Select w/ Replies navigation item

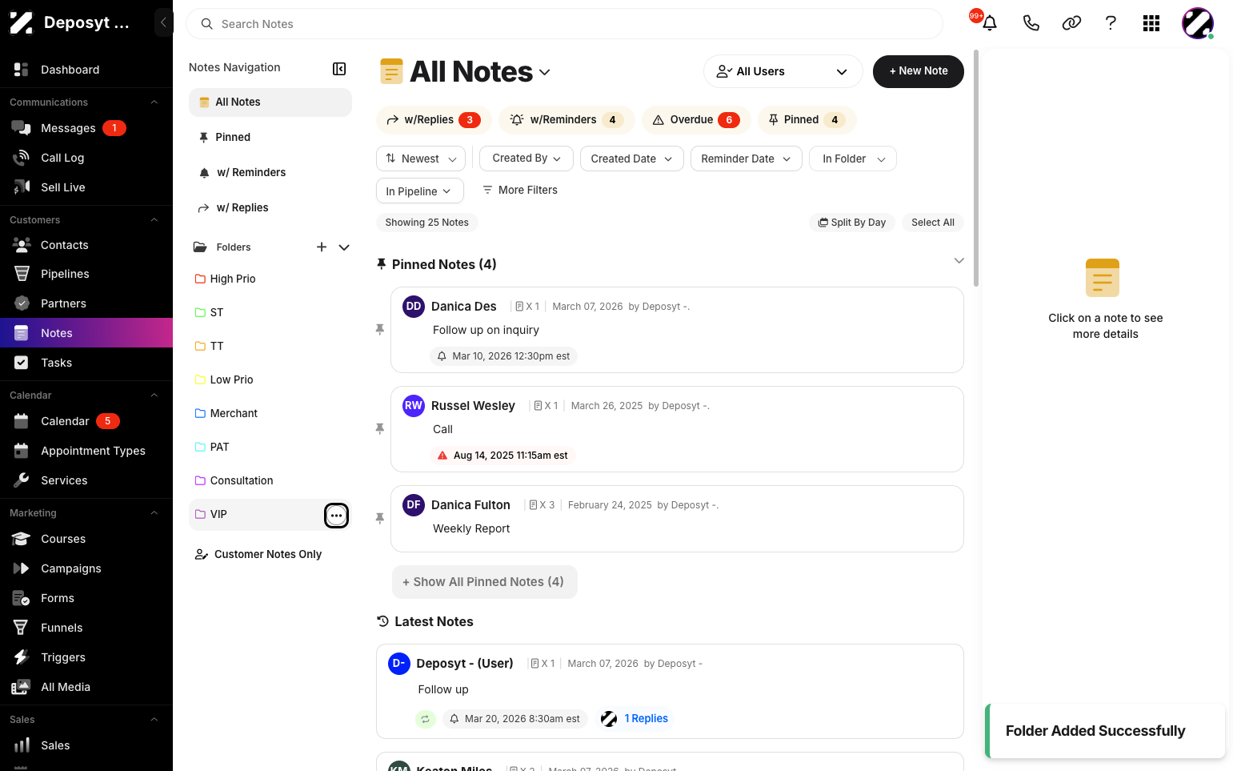click(x=270, y=208)
